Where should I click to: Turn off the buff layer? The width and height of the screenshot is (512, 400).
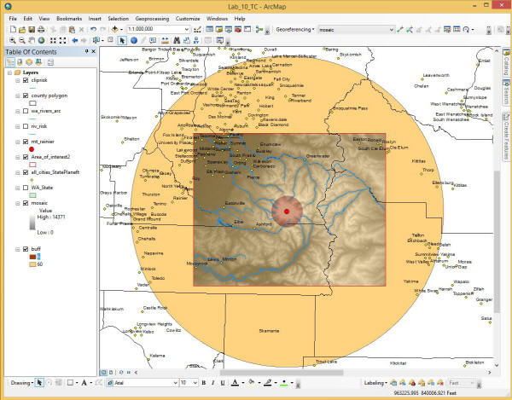coord(26,249)
